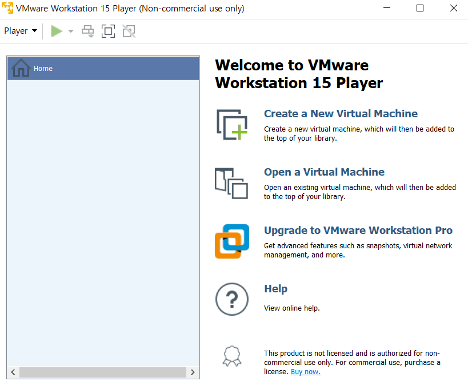Screen dimensions: 468x389
Task: Click Upgrade to VMware Workstation Pro link
Action: tap(358, 231)
